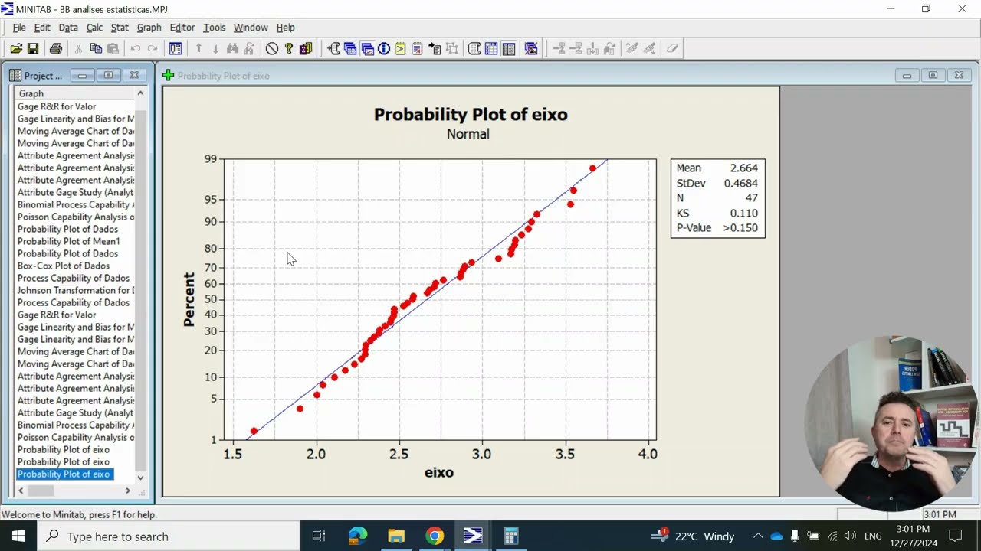Click the Show Info blue circle icon
This screenshot has height=551, width=981.
click(384, 48)
